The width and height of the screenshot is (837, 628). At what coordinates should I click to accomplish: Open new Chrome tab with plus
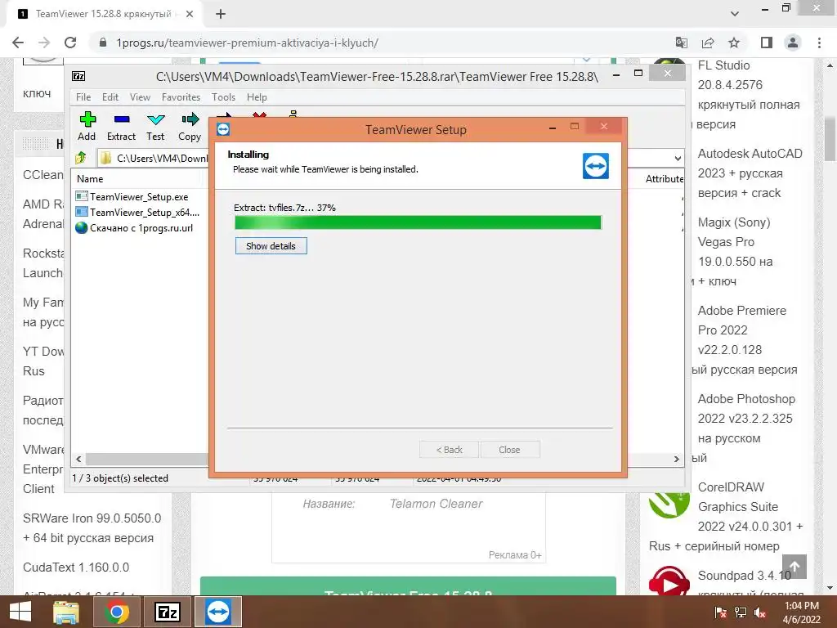point(221,15)
